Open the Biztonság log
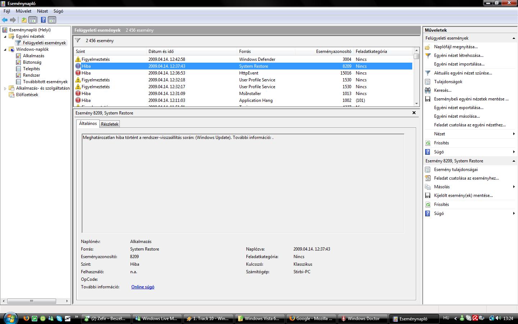 coord(32,62)
